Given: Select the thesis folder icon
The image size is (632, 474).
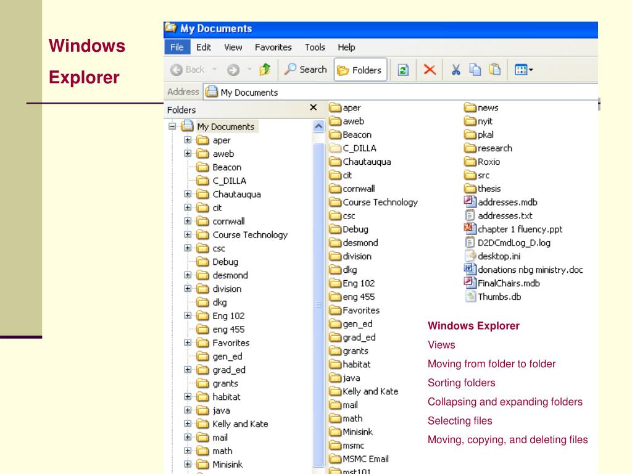Looking at the screenshot, I should tap(470, 188).
